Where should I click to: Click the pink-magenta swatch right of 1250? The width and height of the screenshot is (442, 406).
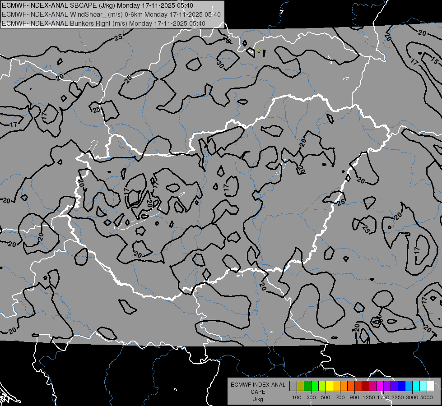tap(372, 386)
